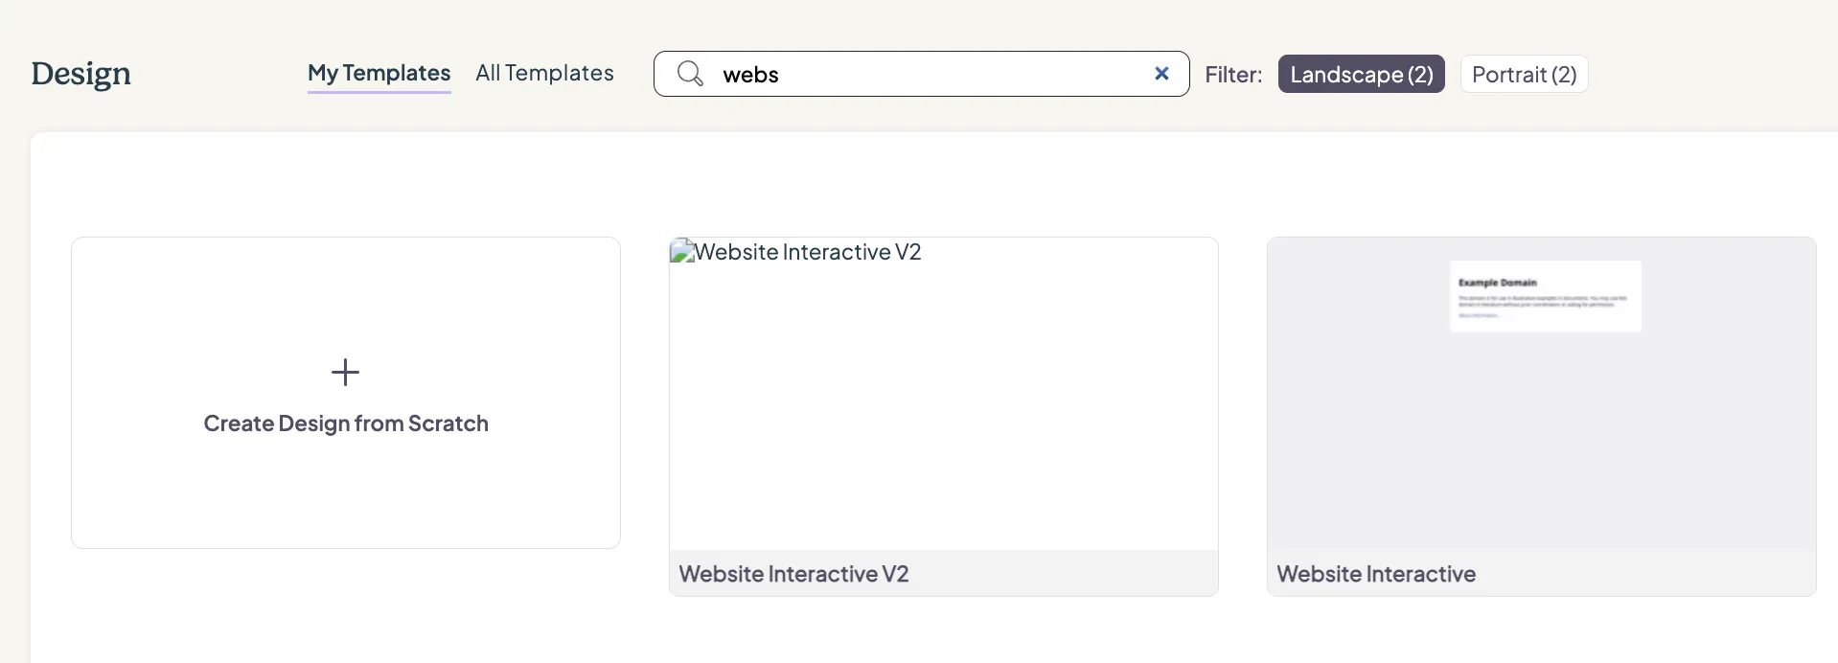
Task: Click the Website Interactive V2 title footer
Action: [x=944, y=573]
